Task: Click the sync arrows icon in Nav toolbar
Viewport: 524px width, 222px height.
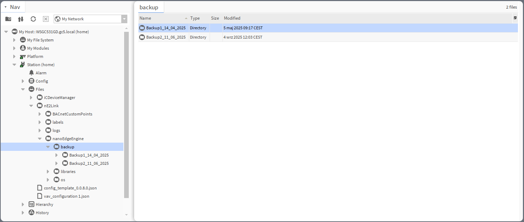Action: tap(21, 19)
